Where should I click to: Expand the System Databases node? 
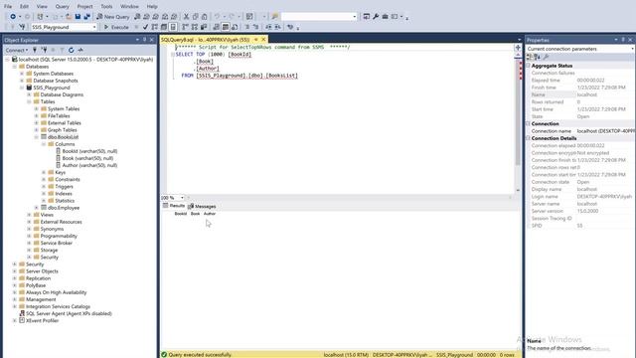click(x=22, y=74)
